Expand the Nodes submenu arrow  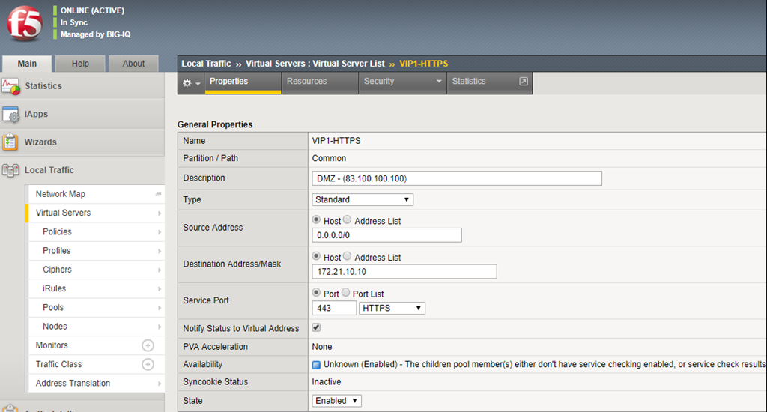(x=160, y=327)
